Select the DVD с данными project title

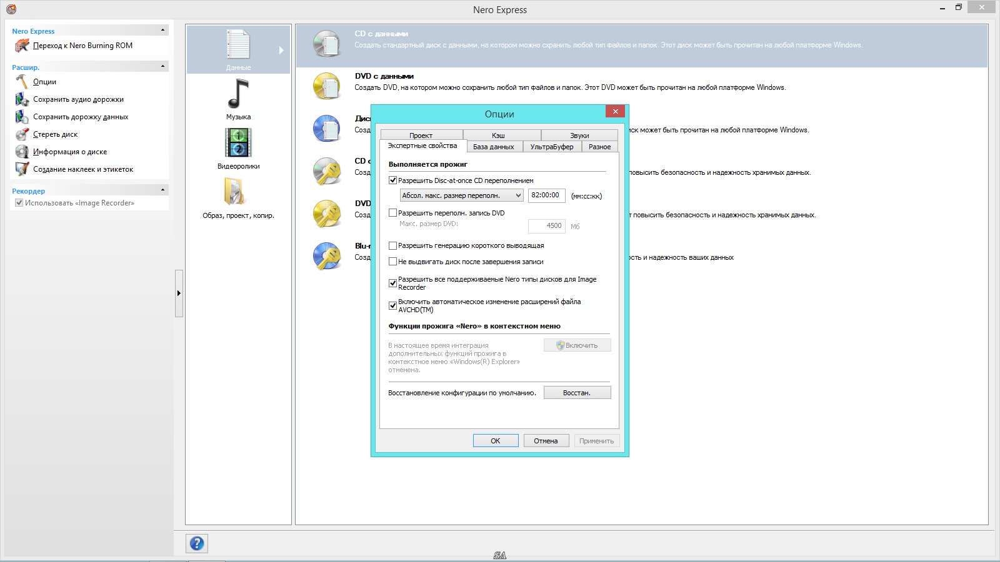coord(384,76)
